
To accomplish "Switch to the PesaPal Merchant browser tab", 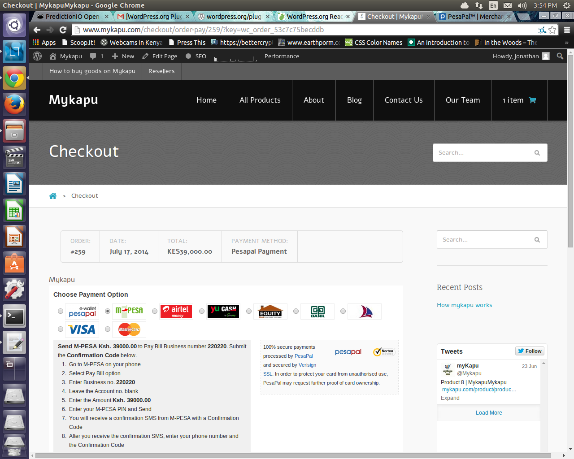I will 474,17.
